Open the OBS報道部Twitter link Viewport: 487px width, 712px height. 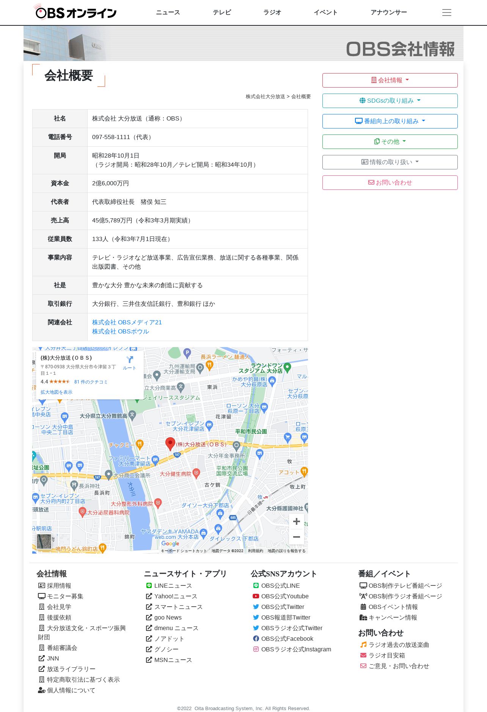(x=286, y=617)
